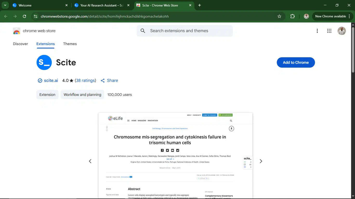Screen dimensions: 355x199
Task: Close the AI Research Assistant tab
Action: click(128, 5)
